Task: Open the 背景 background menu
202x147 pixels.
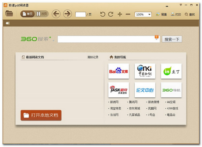Action: point(161,14)
